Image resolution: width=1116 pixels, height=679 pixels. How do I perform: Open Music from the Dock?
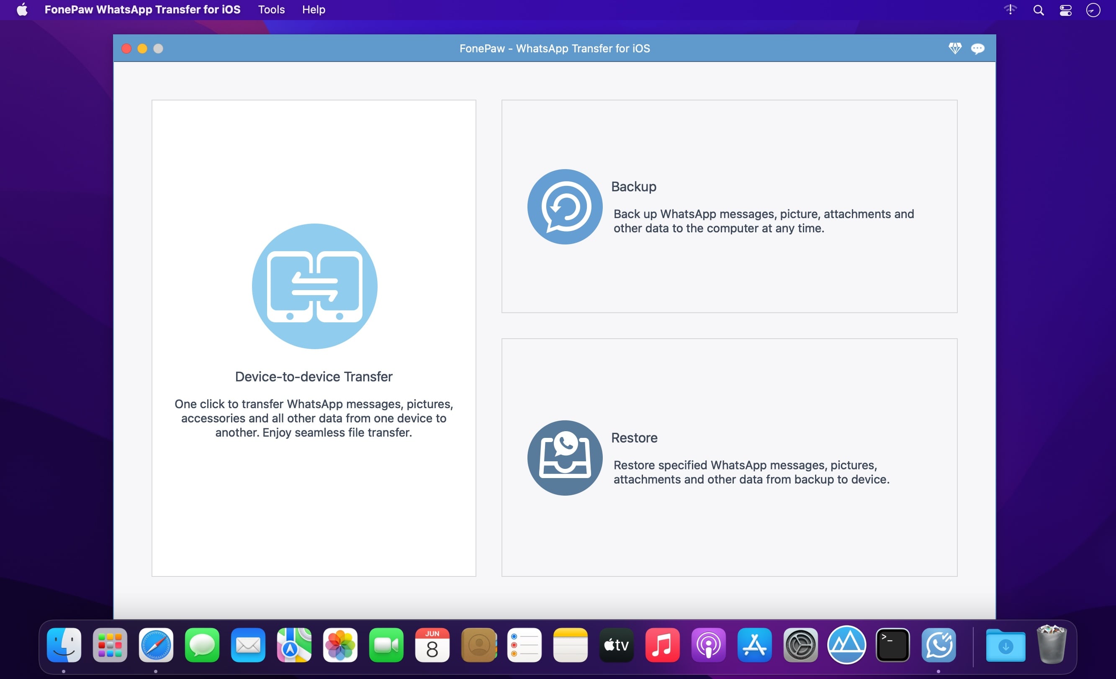tap(663, 645)
